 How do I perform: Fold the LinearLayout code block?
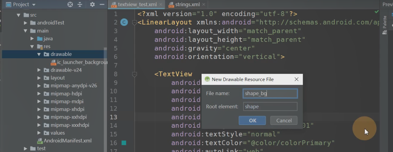135,22
